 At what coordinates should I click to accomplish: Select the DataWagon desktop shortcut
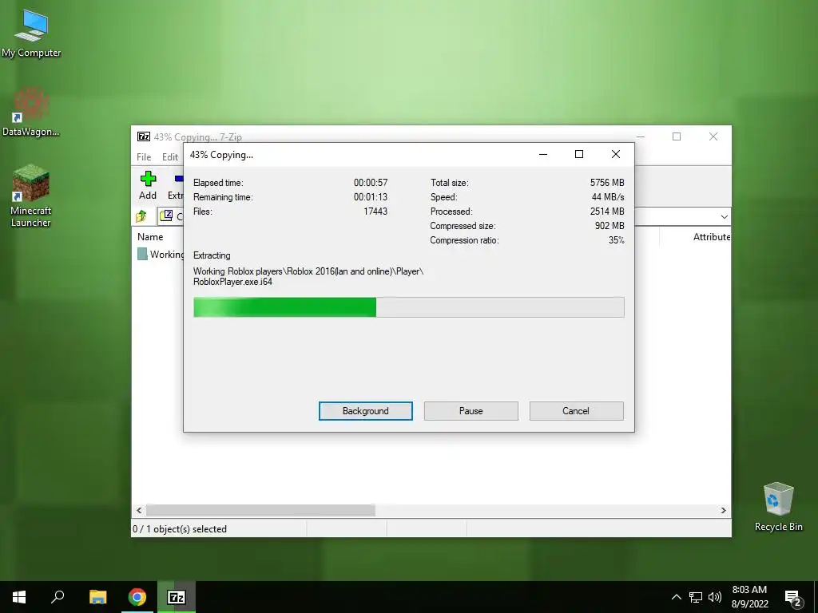(x=31, y=112)
